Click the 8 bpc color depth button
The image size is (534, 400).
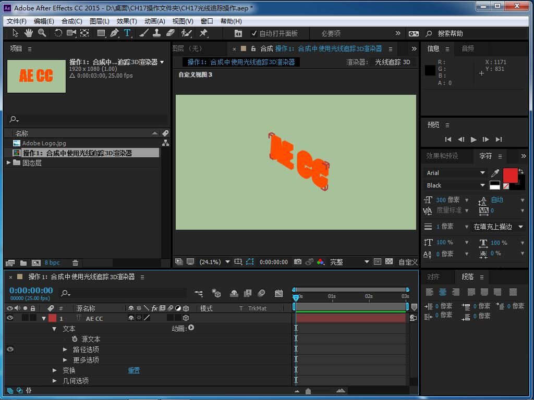tap(52, 262)
